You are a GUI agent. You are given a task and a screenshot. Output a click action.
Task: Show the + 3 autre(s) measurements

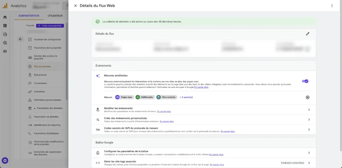coord(186,97)
